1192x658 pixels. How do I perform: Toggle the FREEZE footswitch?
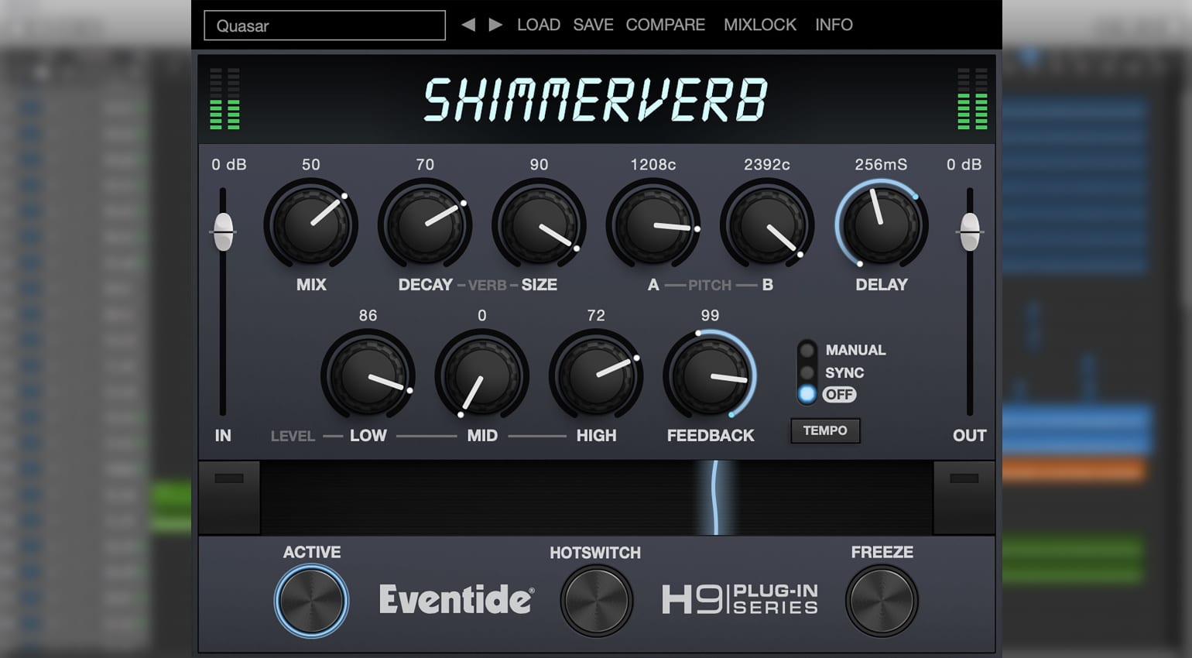(882, 601)
